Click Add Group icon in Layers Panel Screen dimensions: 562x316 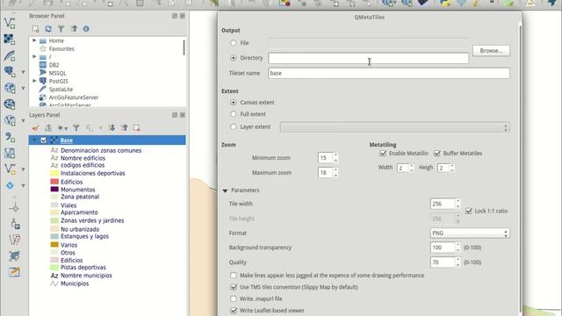48,128
